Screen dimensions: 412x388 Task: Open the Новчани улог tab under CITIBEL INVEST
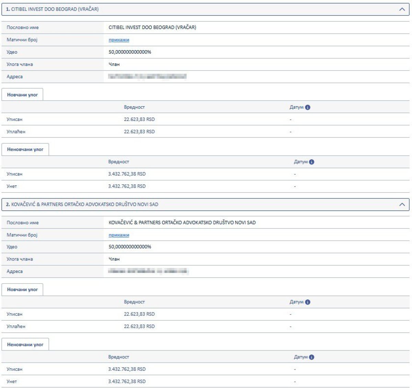pyautogui.click(x=22, y=95)
